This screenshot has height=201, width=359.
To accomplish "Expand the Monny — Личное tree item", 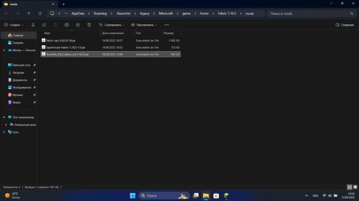I will click(4, 50).
